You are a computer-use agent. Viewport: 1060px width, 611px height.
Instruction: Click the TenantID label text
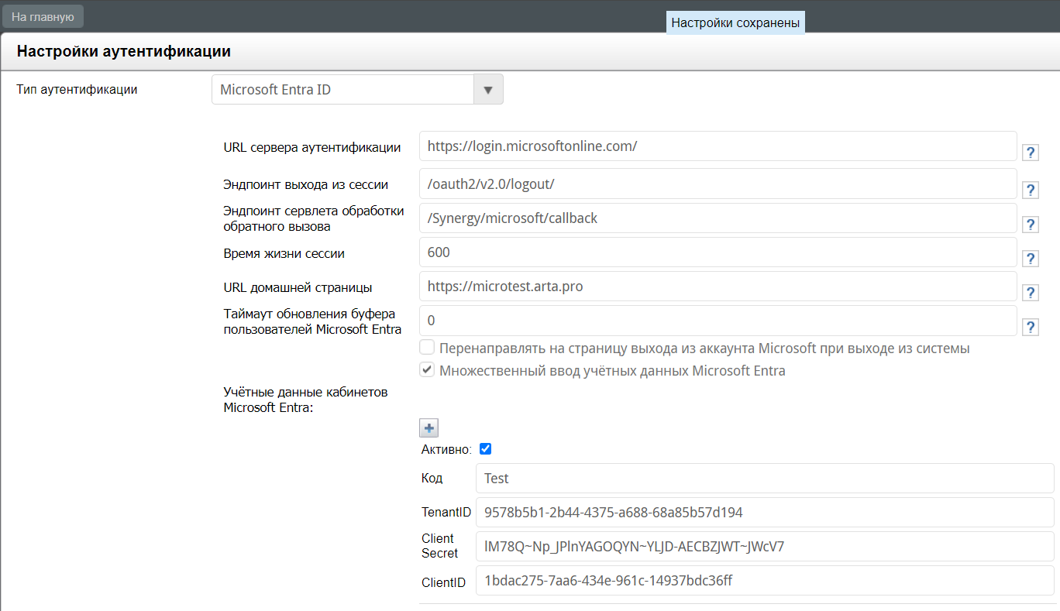point(446,513)
